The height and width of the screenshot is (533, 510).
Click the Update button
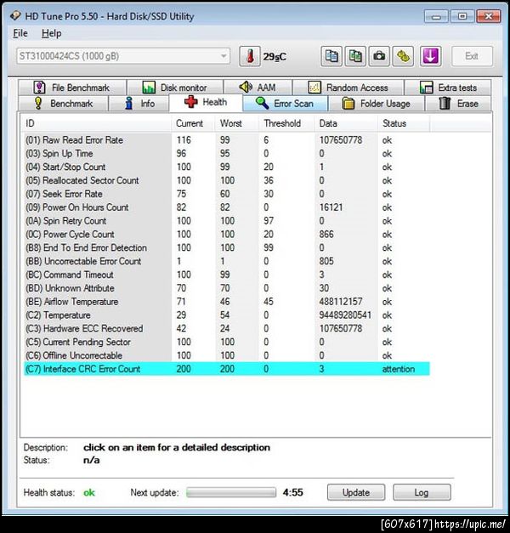click(356, 492)
